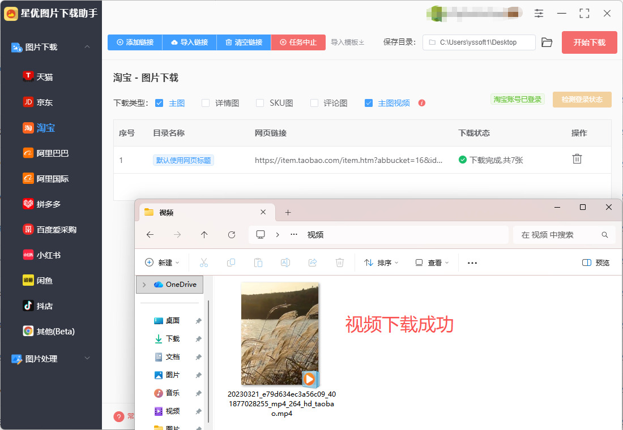
Task: Delete row 1 with trash icon
Action: click(577, 159)
